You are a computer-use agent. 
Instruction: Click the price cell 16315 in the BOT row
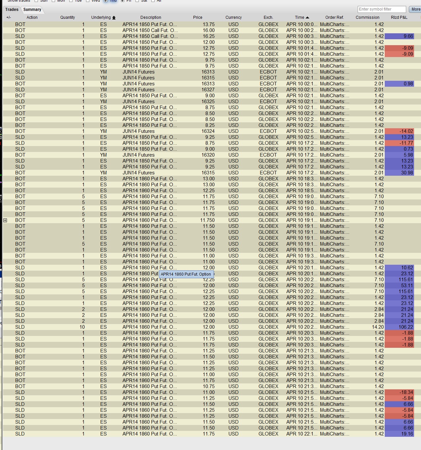pos(208,173)
